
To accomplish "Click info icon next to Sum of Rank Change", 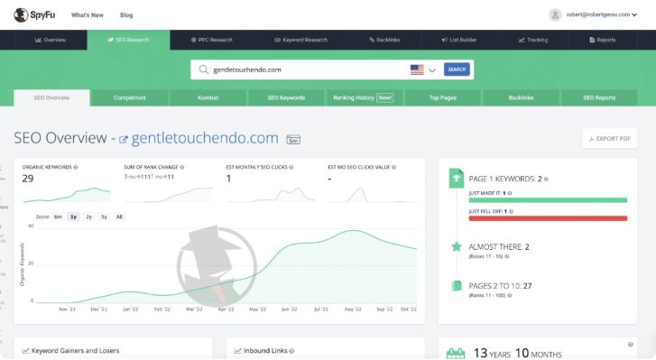I will (182, 167).
